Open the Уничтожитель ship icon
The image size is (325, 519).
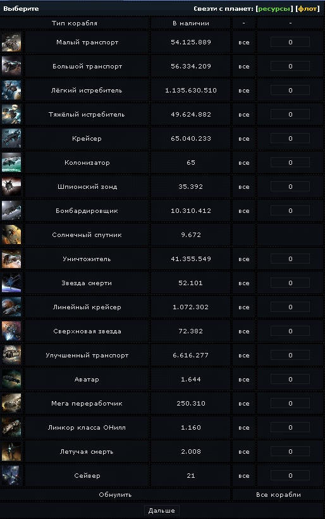pyautogui.click(x=11, y=259)
